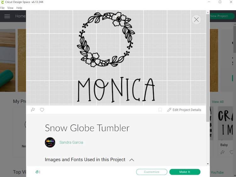Close the project details dialog

[x=196, y=19]
